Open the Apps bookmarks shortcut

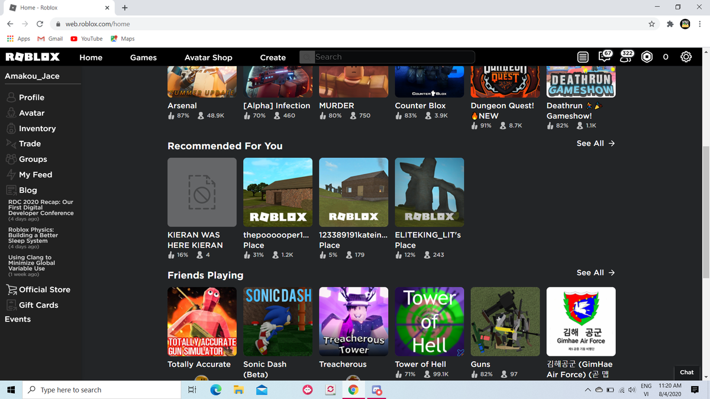tap(18, 38)
